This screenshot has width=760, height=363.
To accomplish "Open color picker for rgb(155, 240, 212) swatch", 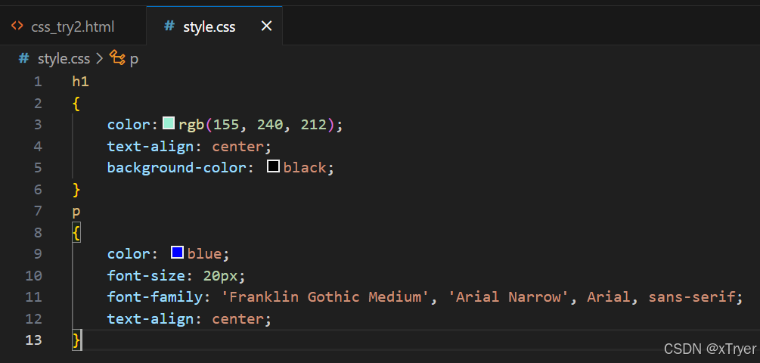I will [x=169, y=123].
